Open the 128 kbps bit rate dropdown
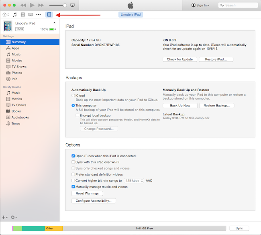Viewport: 261px width, 235px height. click(x=134, y=181)
